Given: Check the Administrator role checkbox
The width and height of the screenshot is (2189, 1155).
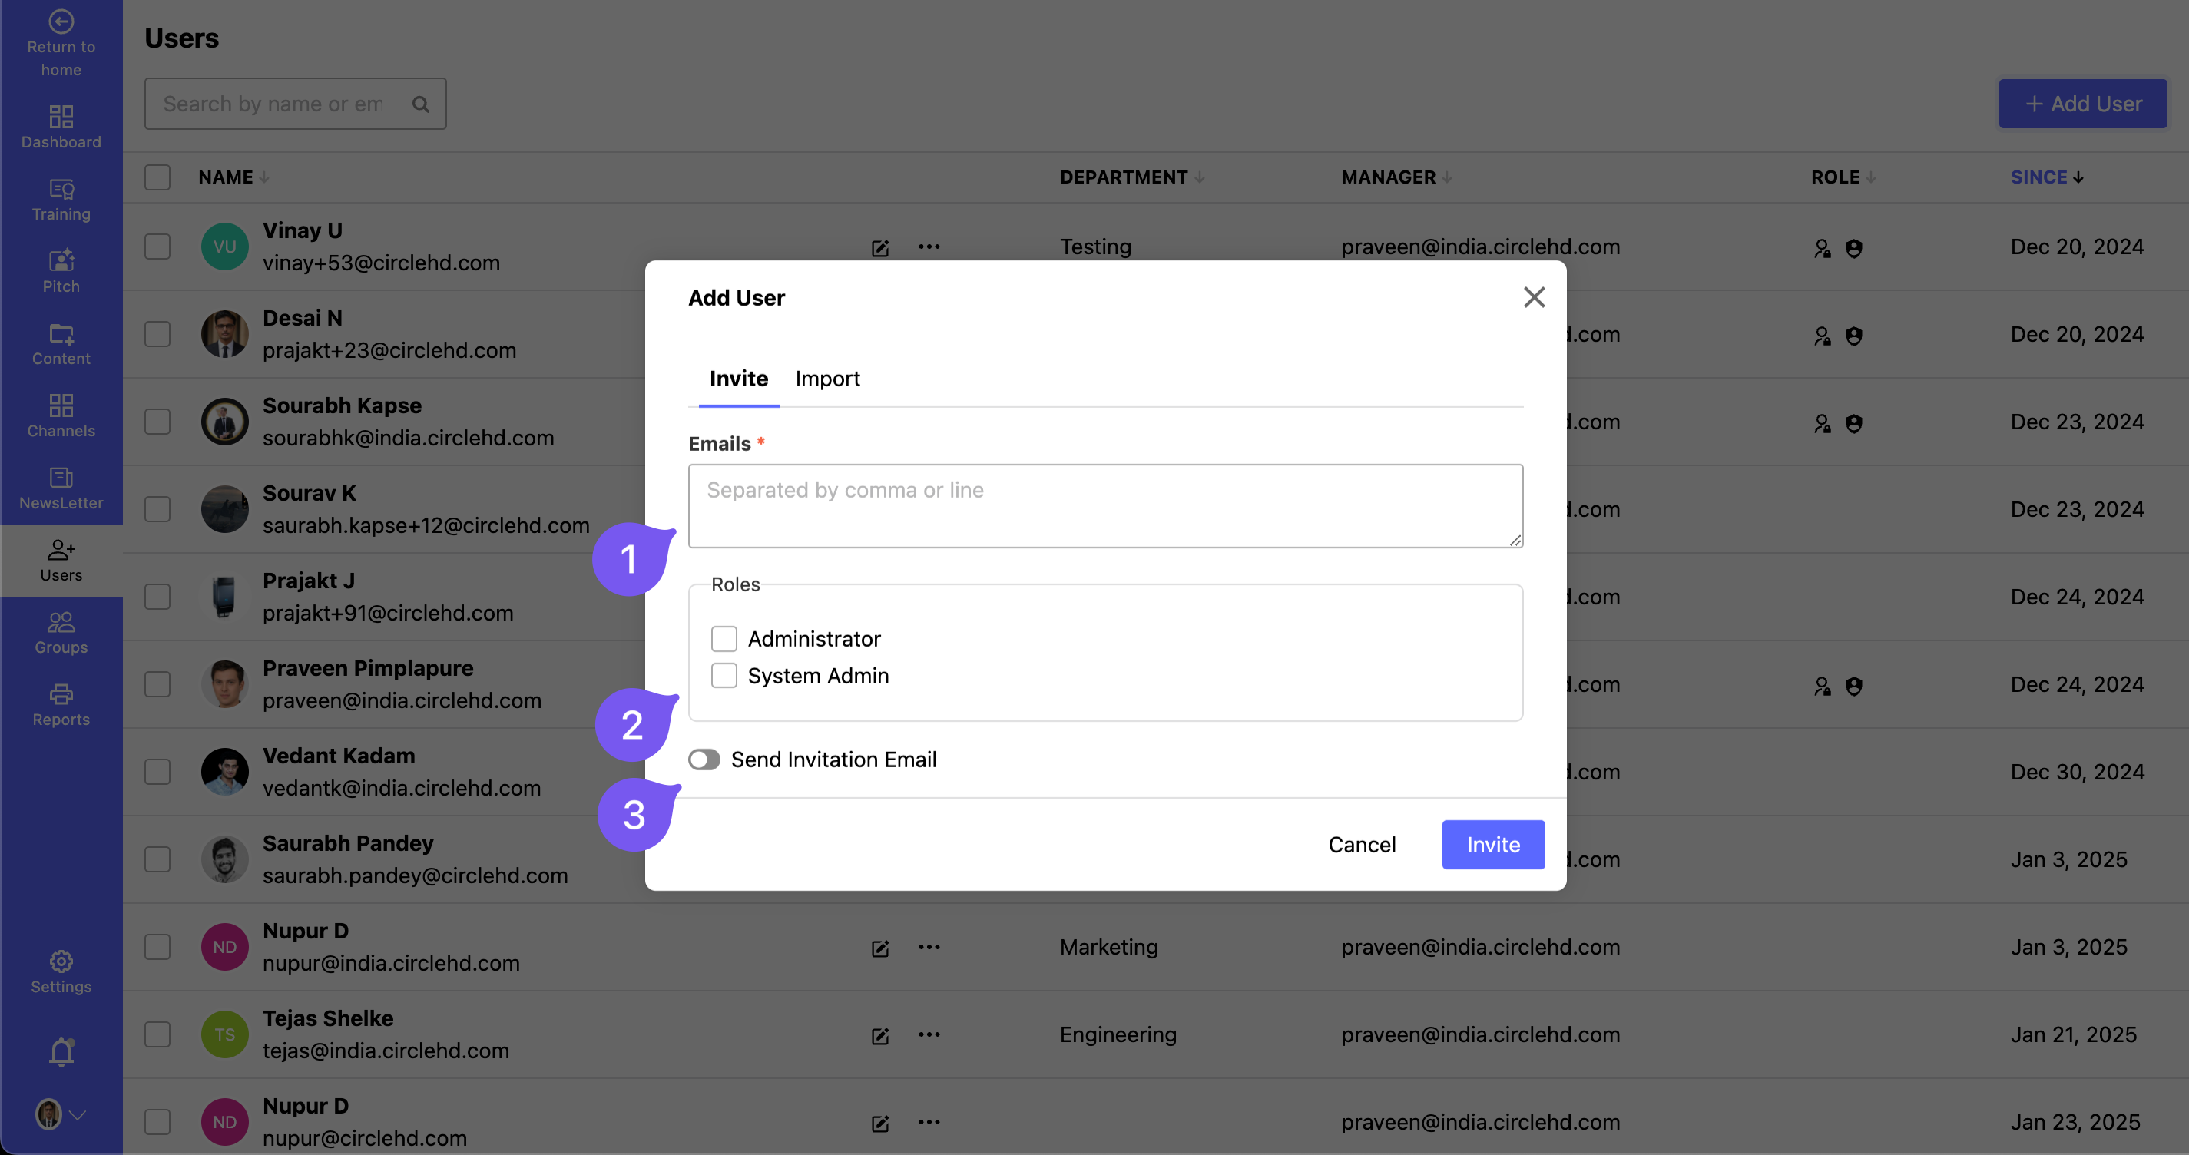Looking at the screenshot, I should click(724, 638).
